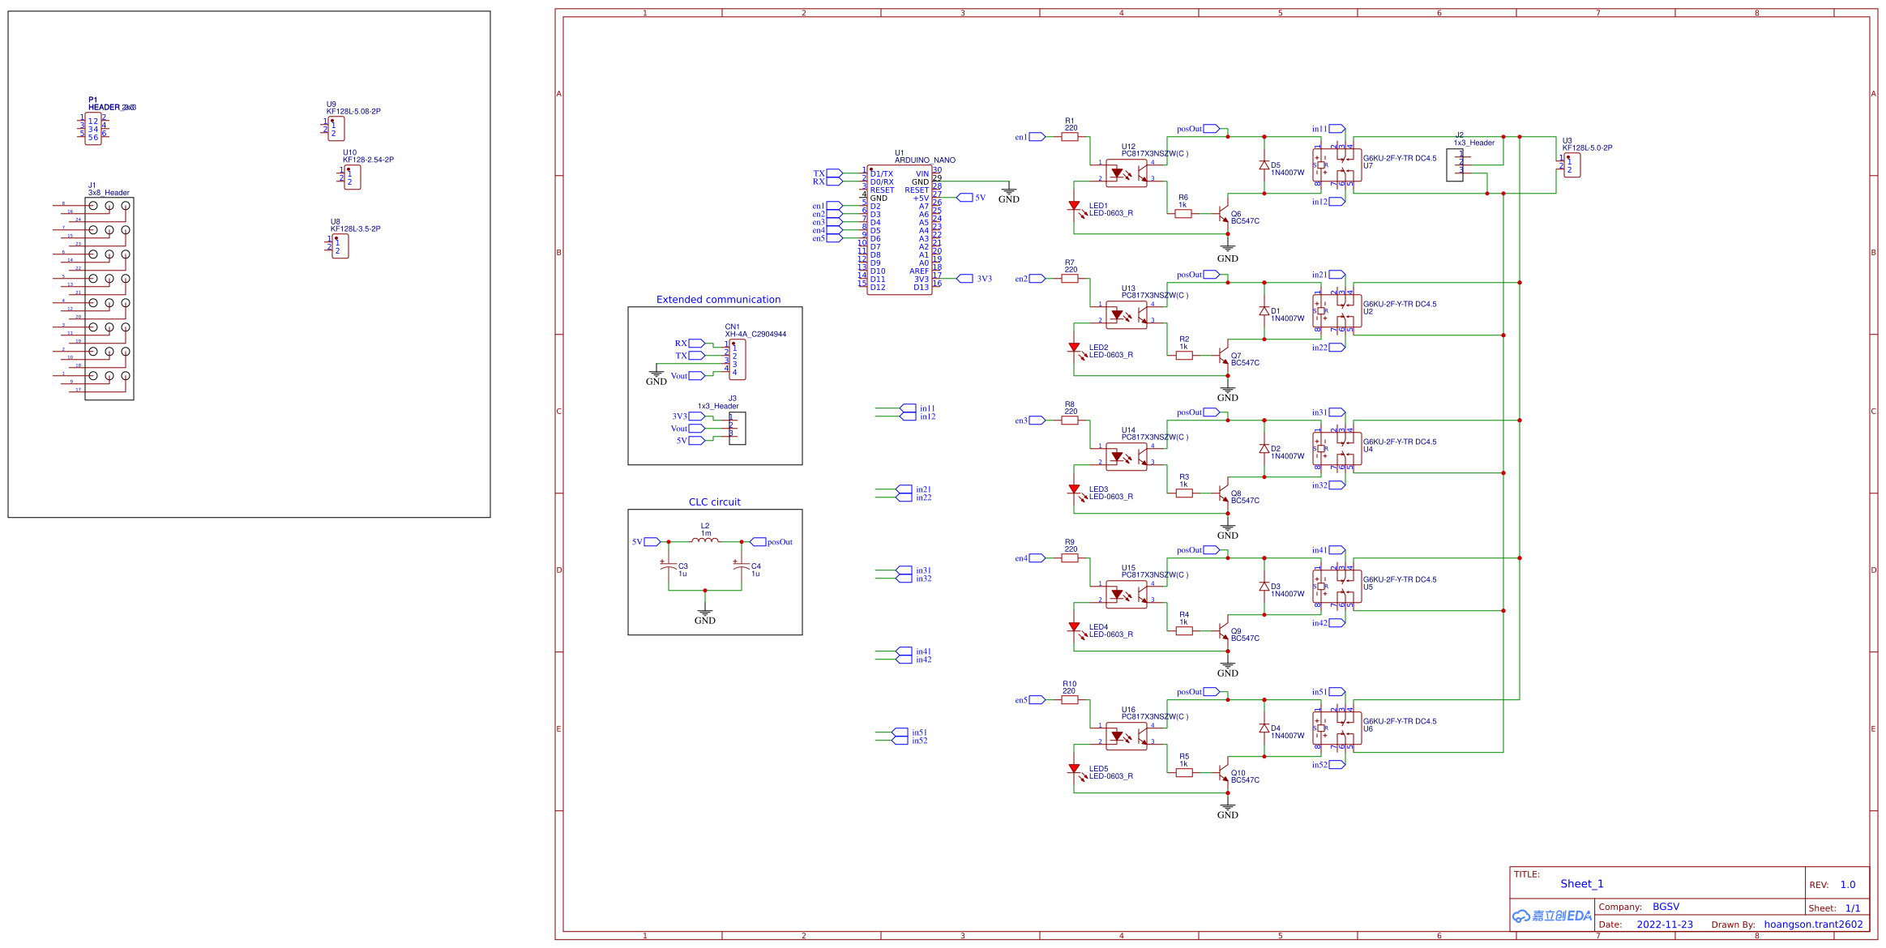This screenshot has width=1886, height=948.
Task: Click Drawn By value hoangson.trant2602
Action: click(1812, 924)
